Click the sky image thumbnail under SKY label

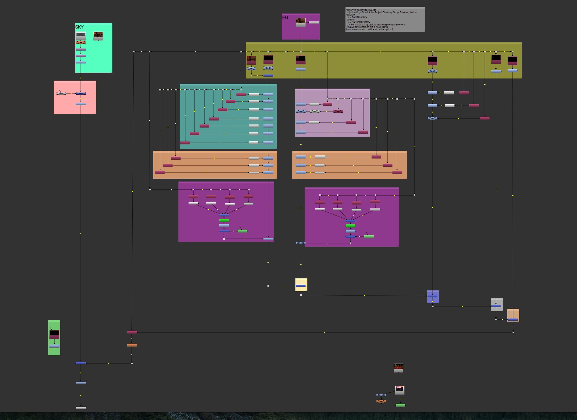(81, 36)
